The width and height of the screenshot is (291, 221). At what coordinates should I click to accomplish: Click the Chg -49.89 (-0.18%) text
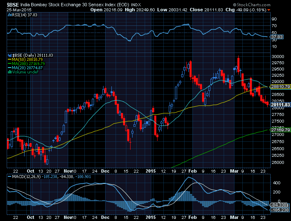246,10
